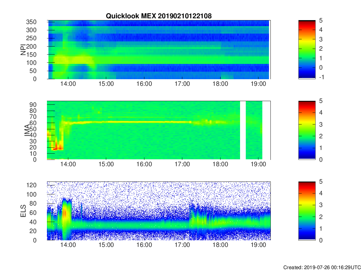Click the 14:00 label under NPI panel
The width and height of the screenshot is (361, 270).
(x=68, y=84)
